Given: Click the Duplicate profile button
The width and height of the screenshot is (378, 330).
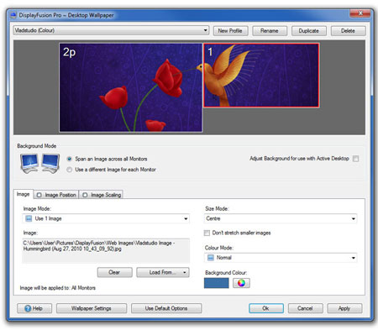Looking at the screenshot, I should pyautogui.click(x=308, y=31).
